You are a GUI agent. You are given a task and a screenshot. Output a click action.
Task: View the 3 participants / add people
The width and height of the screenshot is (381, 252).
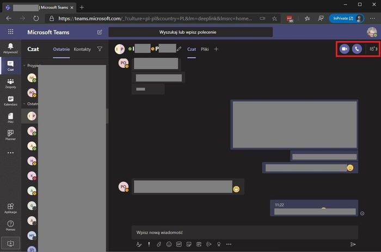tap(373, 49)
